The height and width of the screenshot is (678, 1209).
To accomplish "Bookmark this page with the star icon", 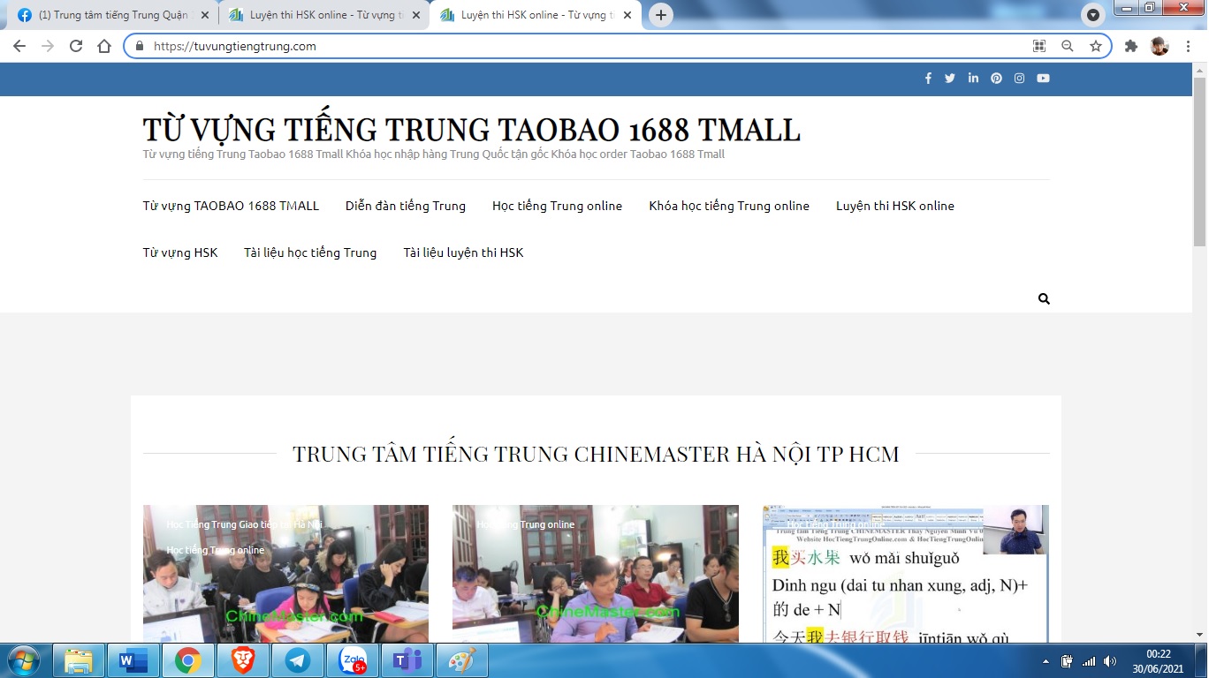I will (x=1096, y=46).
